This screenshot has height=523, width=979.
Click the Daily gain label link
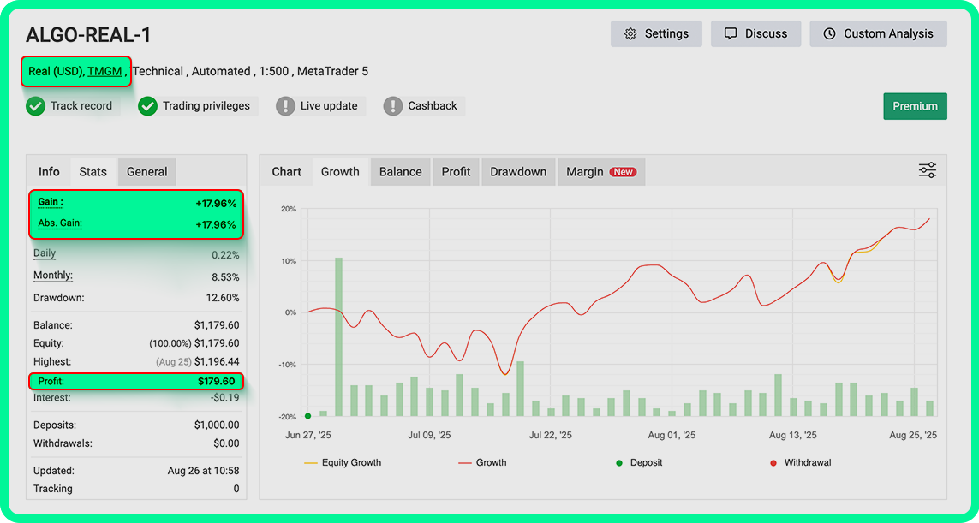click(x=45, y=253)
